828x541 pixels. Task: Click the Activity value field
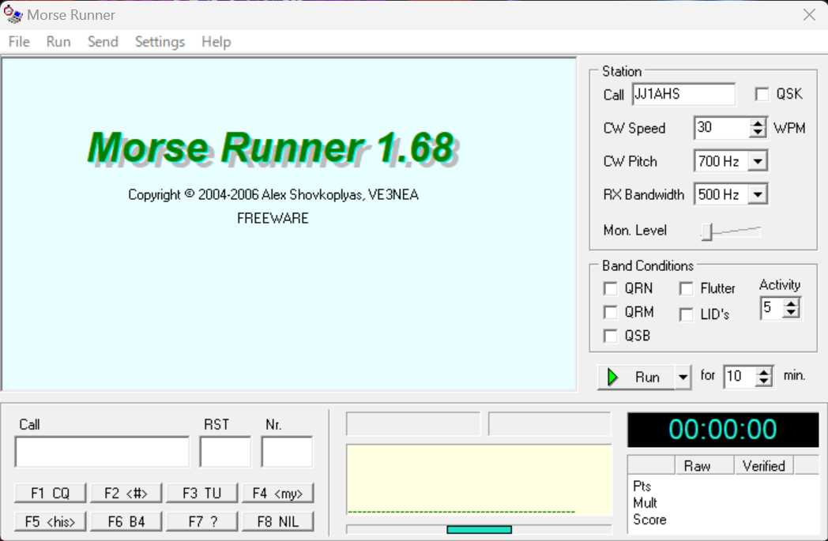[771, 308]
